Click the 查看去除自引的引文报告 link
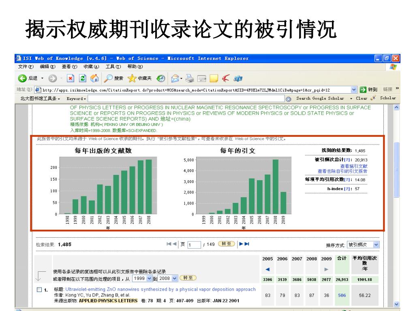 [342, 171]
